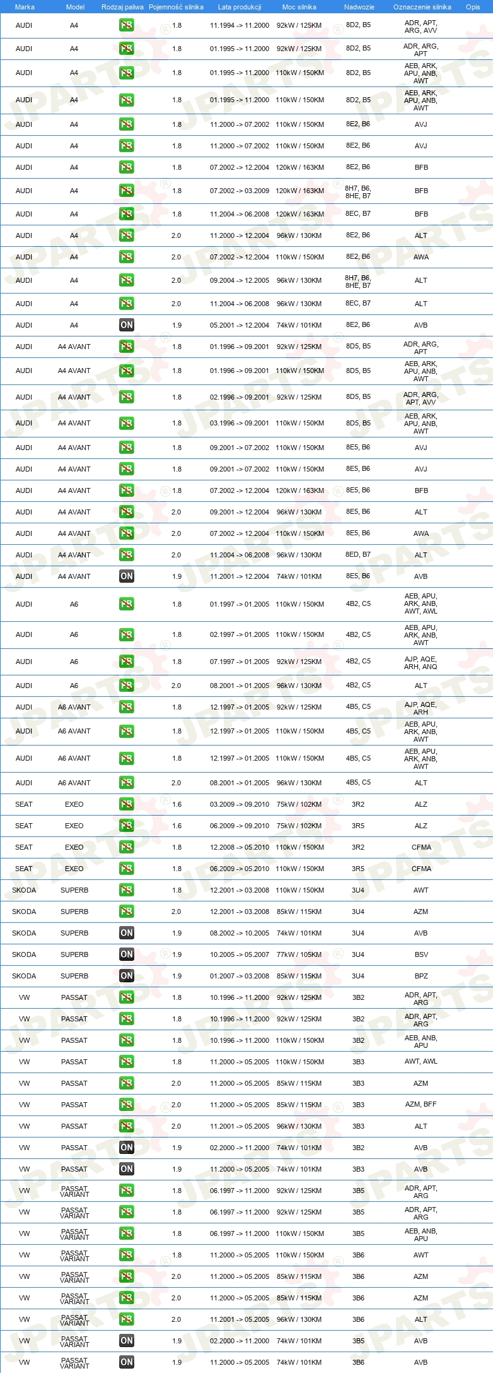Click the Rodzaj paliwa column header
Screen dimensions: 493x1373
[x=122, y=7]
